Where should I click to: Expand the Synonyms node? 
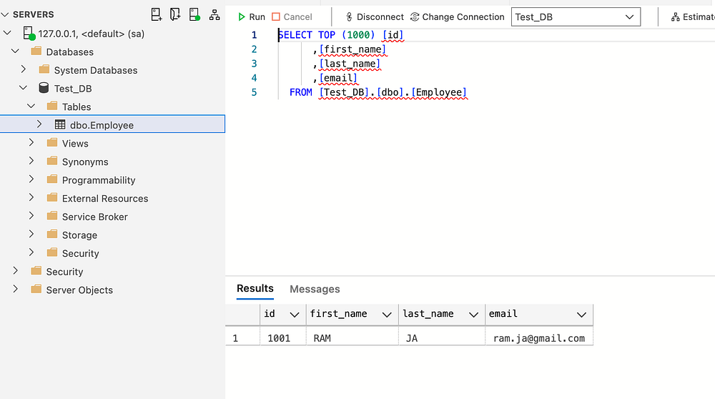pyautogui.click(x=31, y=161)
